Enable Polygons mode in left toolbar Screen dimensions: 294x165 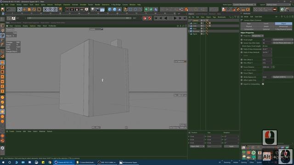point(2,45)
